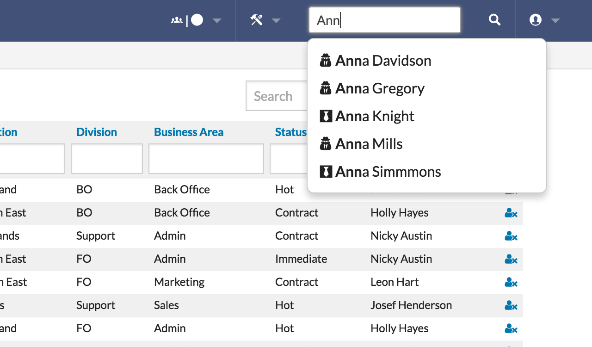Click the magnifying glass search icon
Image resolution: width=592 pixels, height=347 pixels.
(x=494, y=20)
